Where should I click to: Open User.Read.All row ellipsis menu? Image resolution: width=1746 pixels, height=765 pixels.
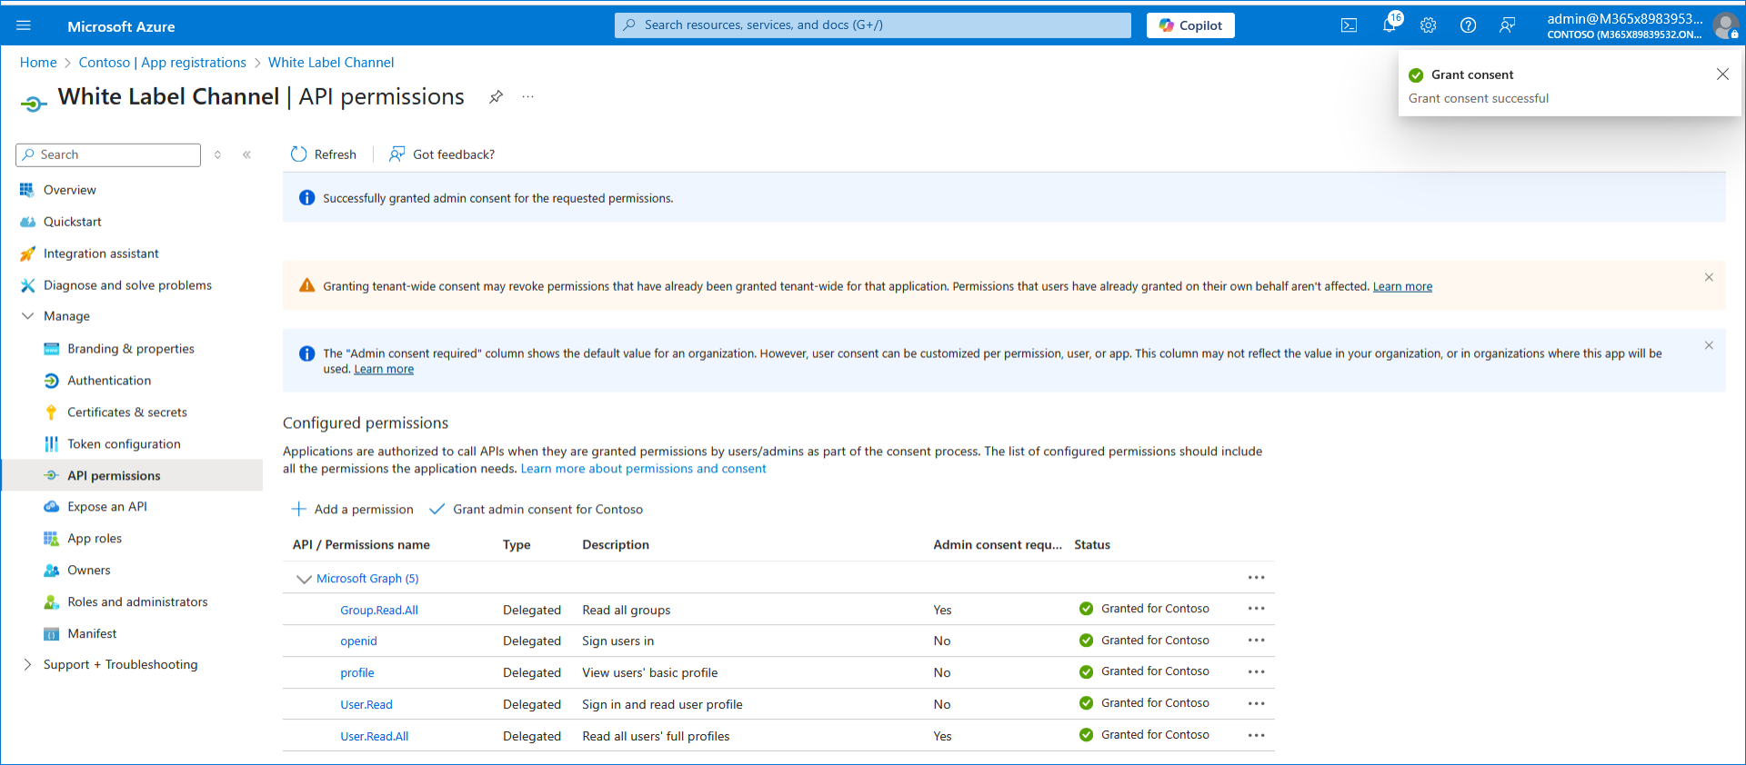[1256, 735]
